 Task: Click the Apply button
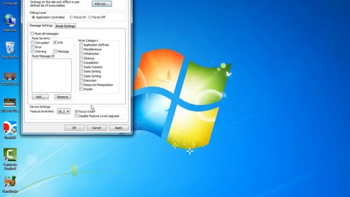(119, 128)
